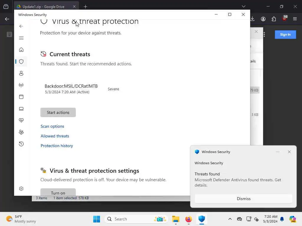Select Virus & threat protection shield icon
This screenshot has width=302, height=226.
click(21, 62)
